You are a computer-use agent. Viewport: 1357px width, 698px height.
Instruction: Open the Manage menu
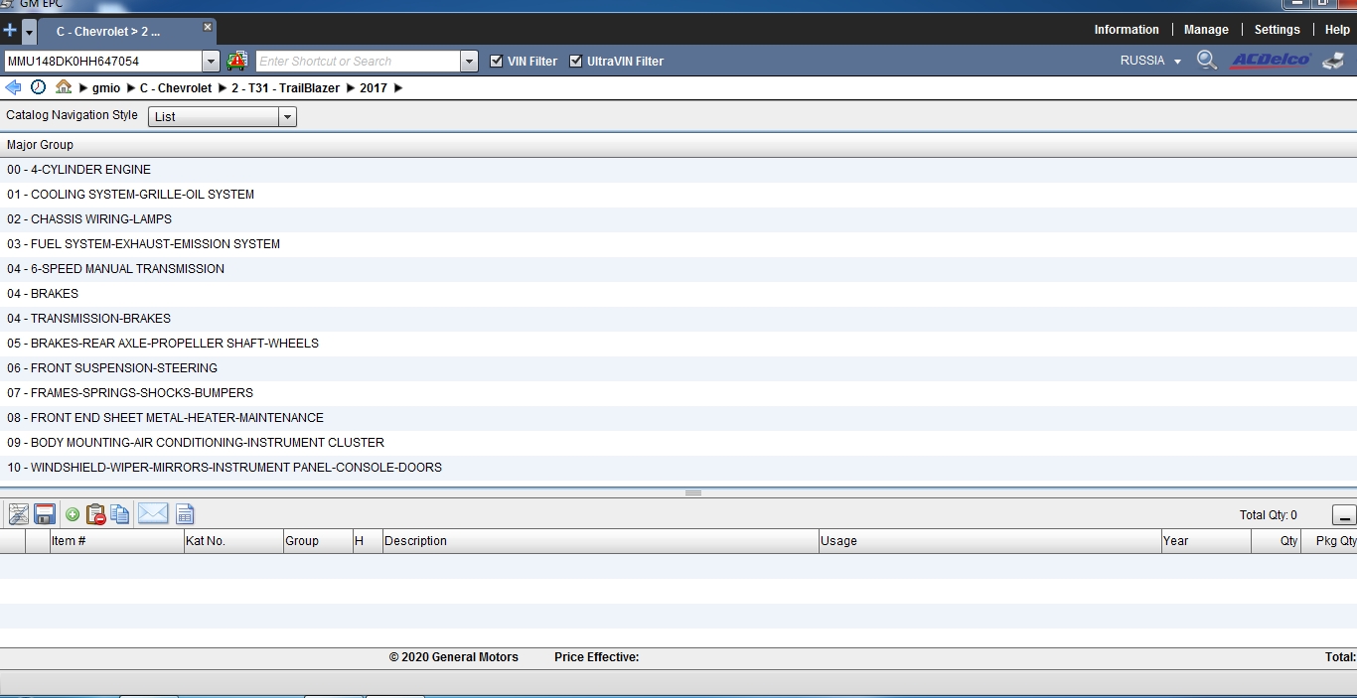(1206, 30)
